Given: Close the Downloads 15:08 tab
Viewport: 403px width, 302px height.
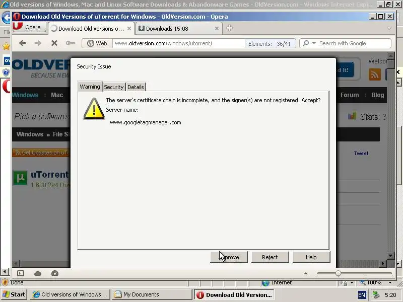Looking at the screenshot, I should click(217, 29).
